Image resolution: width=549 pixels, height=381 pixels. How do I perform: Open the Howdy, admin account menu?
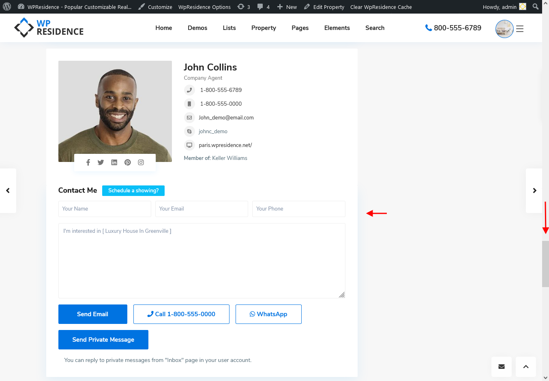click(504, 7)
